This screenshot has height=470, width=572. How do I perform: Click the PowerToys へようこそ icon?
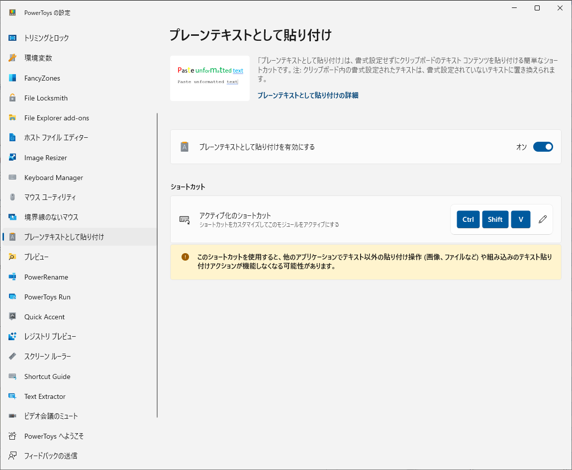12,436
